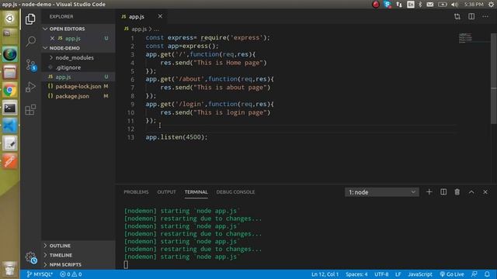This screenshot has width=497, height=279.
Task: Create a new terminal with plus icon
Action: (429, 192)
